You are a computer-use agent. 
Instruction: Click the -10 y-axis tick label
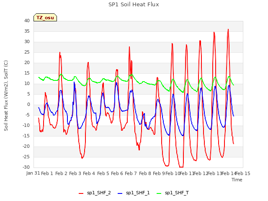pos(26,126)
